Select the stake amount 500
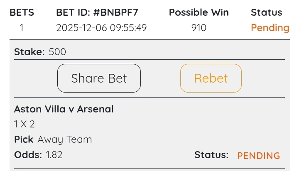Screen dimensions: 299x171 click(57, 52)
